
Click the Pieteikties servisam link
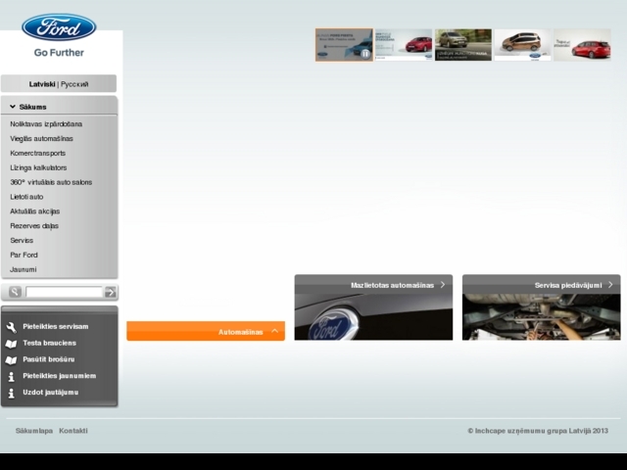point(56,326)
